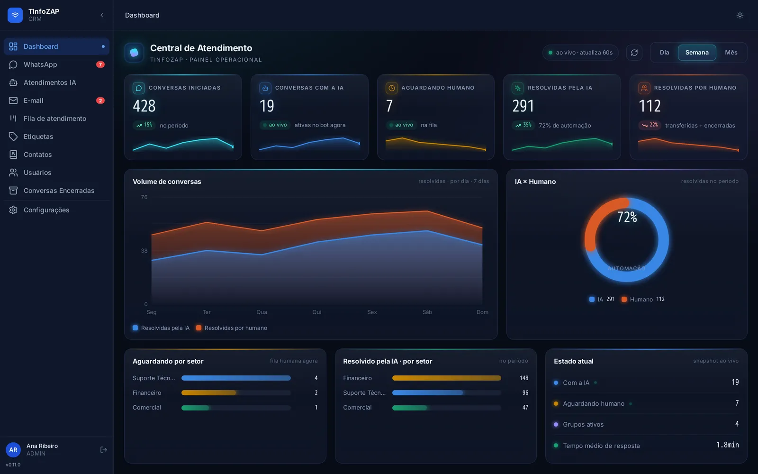This screenshot has width=758, height=474.
Task: Click the Resolvidas por Humano person icon
Action: [x=644, y=88]
